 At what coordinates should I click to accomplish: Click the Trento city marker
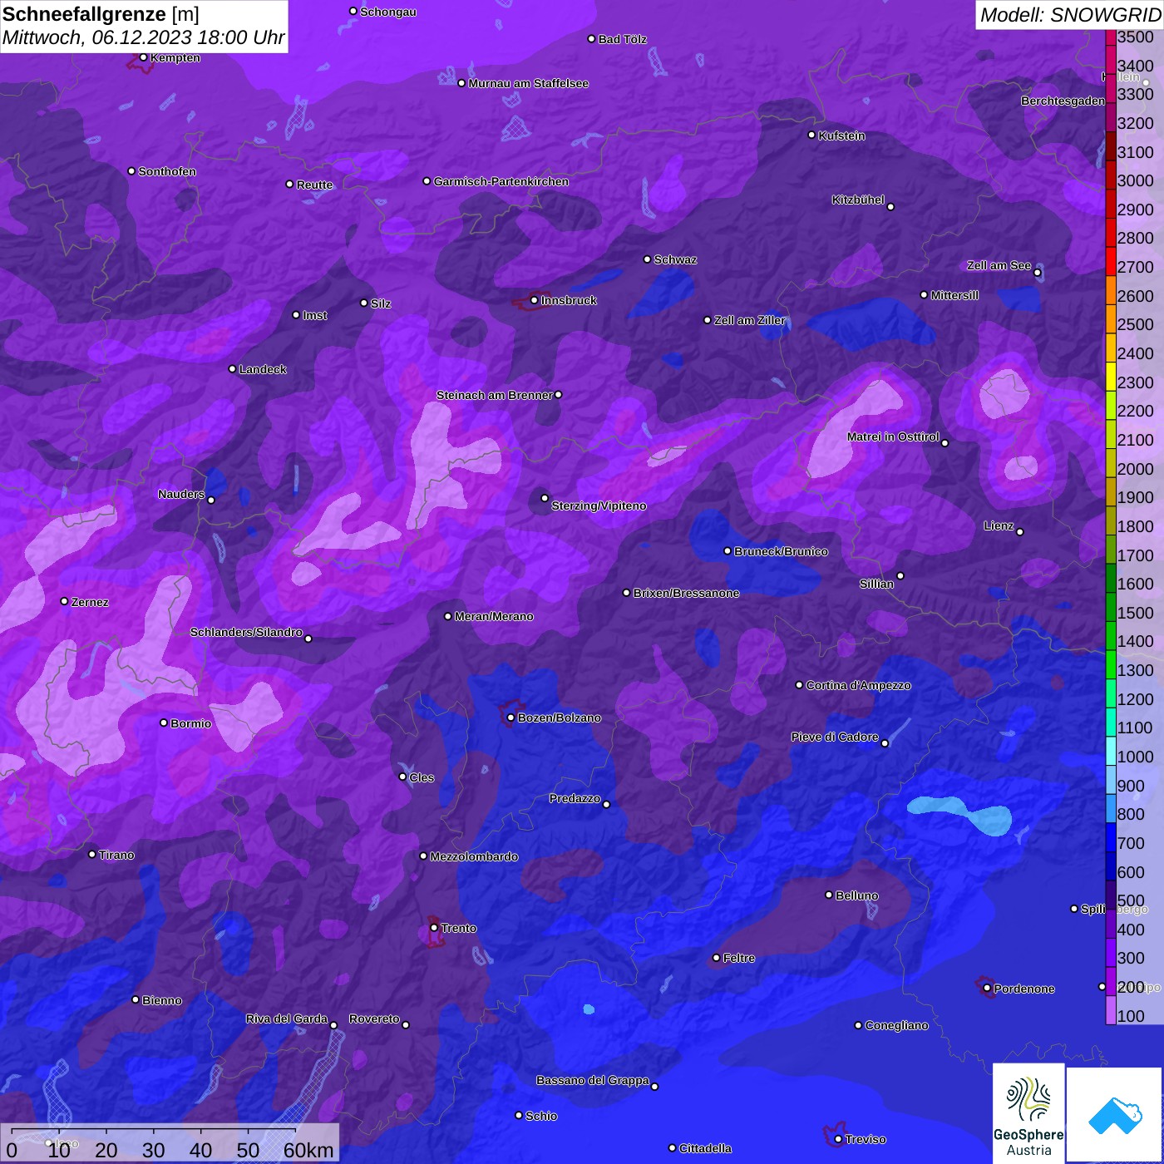click(x=434, y=928)
